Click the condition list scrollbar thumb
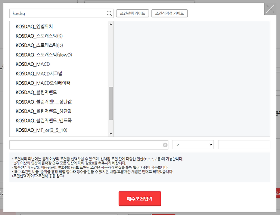This screenshot has height=215, width=280. coord(111,103)
